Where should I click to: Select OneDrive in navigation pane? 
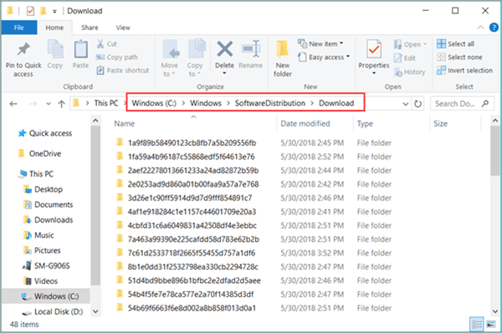tap(39, 154)
